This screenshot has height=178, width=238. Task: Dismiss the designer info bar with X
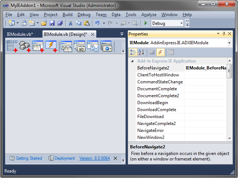115,158
